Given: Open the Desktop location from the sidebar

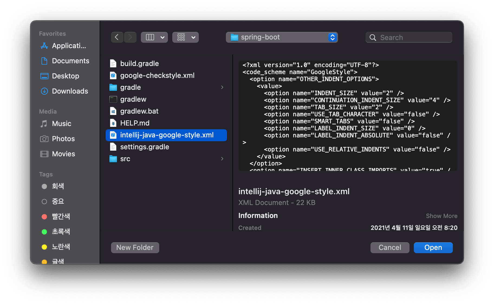Looking at the screenshot, I should (65, 76).
